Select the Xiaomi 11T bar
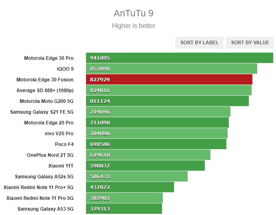 click(x=145, y=166)
